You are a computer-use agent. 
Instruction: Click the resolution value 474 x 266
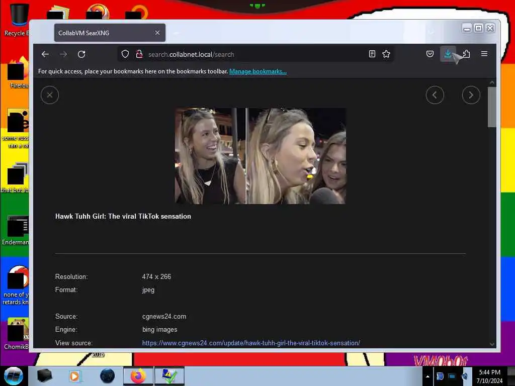click(156, 277)
